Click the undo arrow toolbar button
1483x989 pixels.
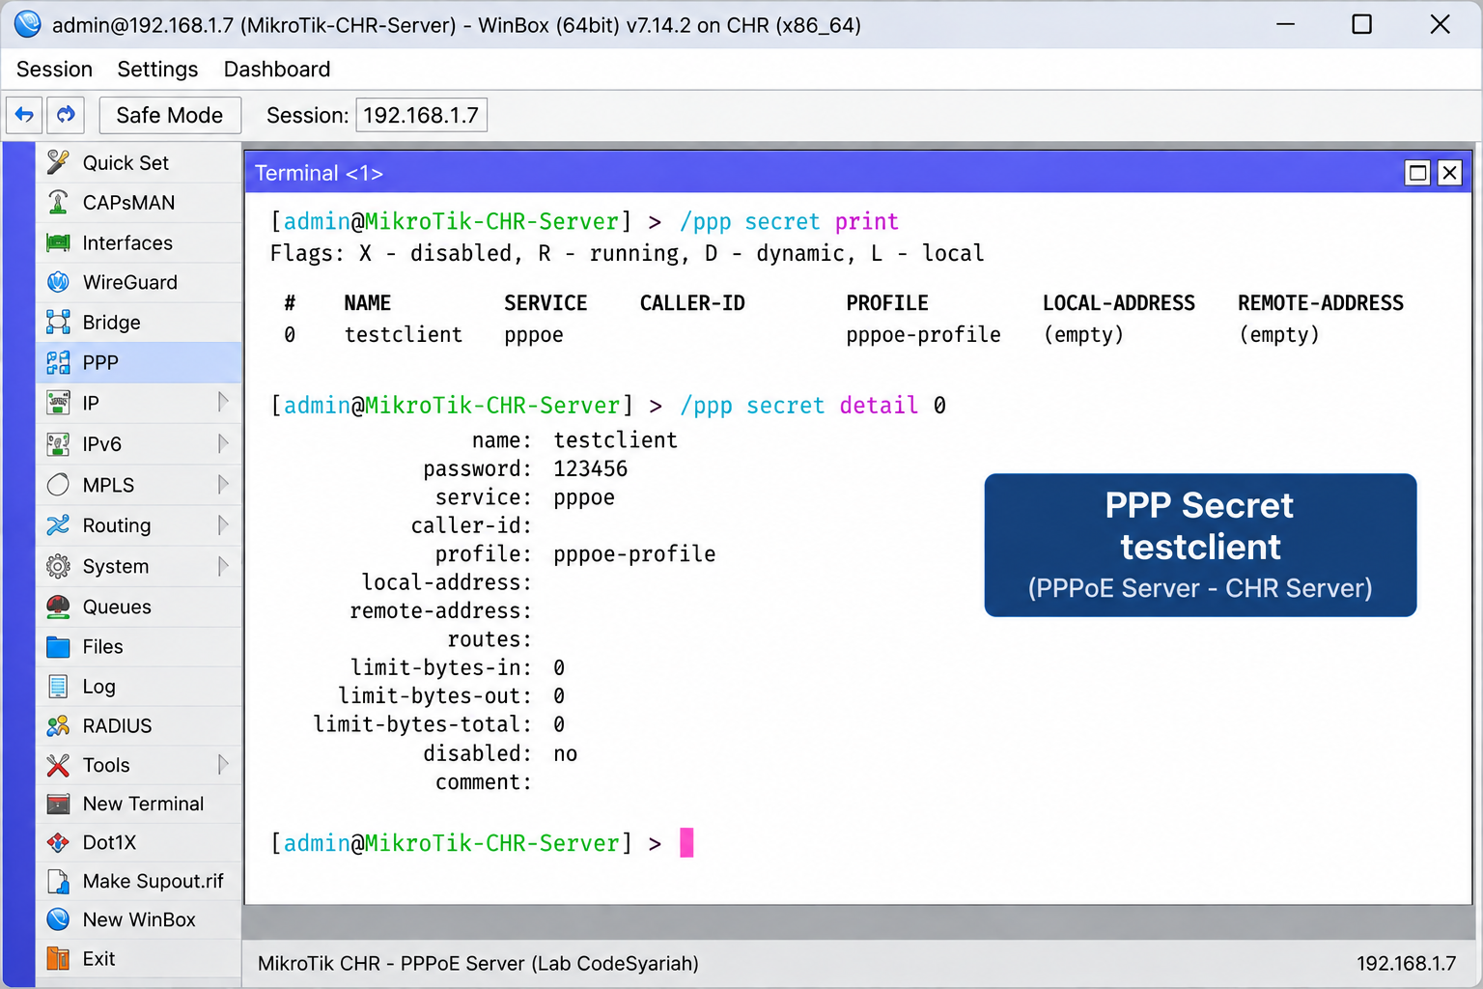[x=24, y=115]
